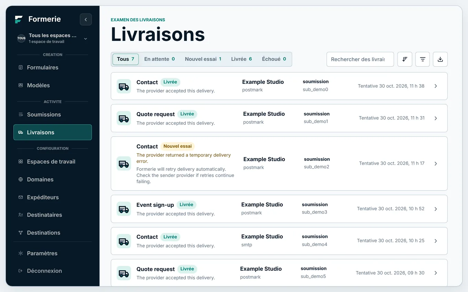Open the Expéditeurs section

53,197
